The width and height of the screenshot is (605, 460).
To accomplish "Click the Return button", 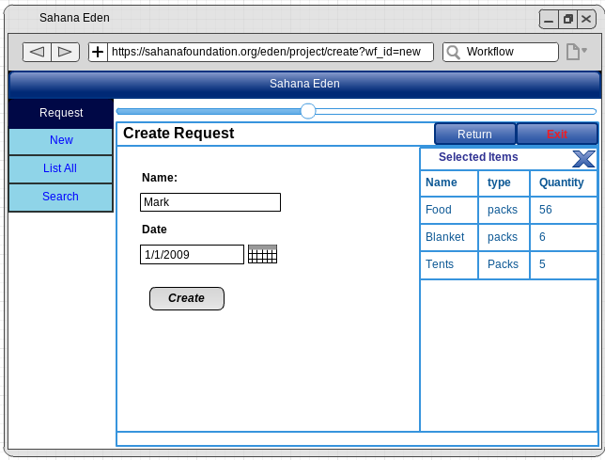I will (x=474, y=135).
